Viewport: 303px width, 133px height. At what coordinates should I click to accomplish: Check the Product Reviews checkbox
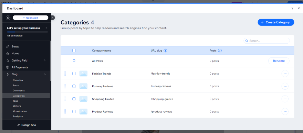coord(74,111)
